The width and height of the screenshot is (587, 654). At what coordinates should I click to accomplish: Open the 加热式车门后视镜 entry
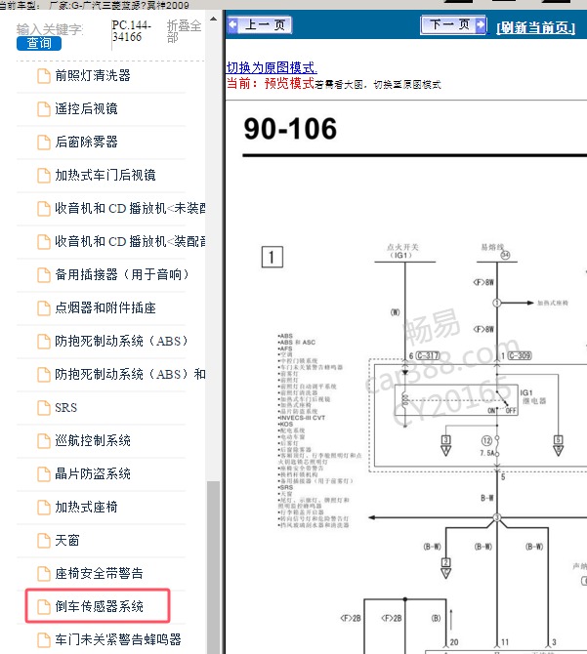[105, 175]
